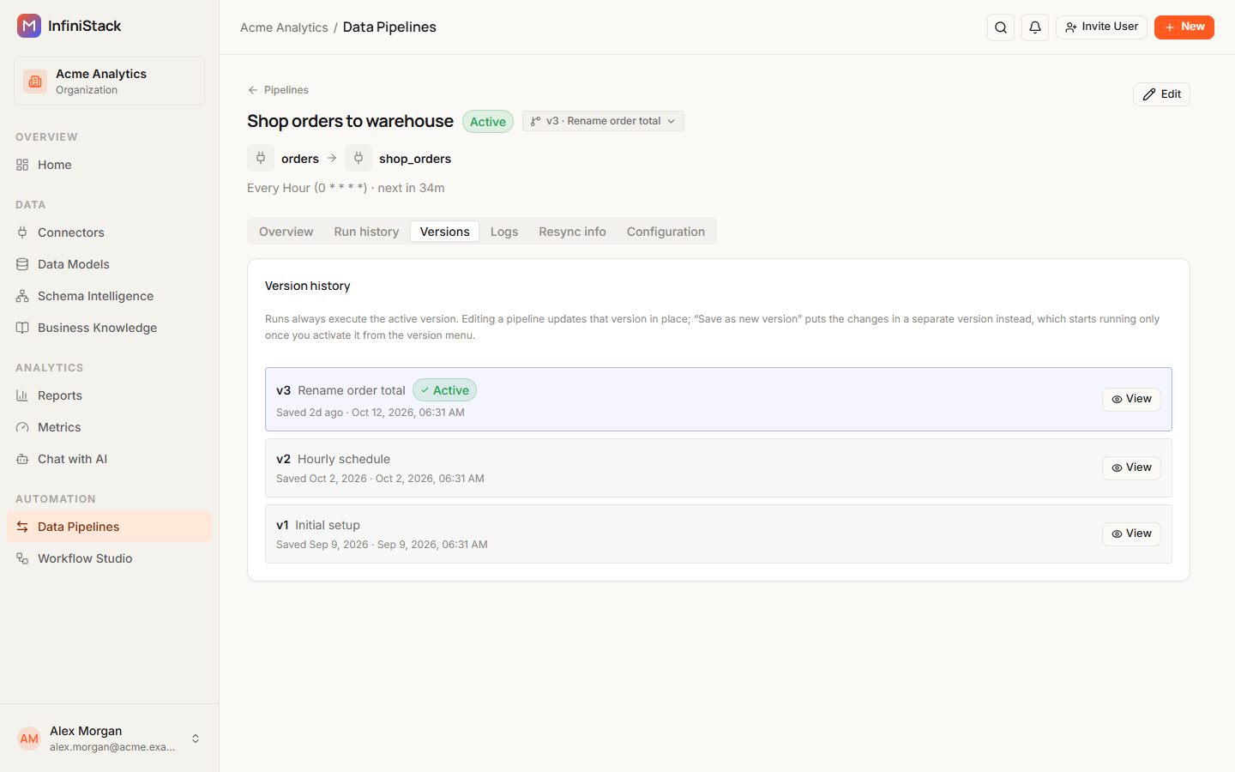
Task: Switch to the Run history tab
Action: pyautogui.click(x=366, y=232)
